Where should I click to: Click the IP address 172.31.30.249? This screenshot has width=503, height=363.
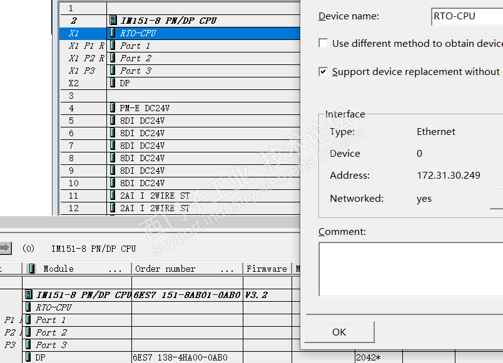tap(449, 176)
